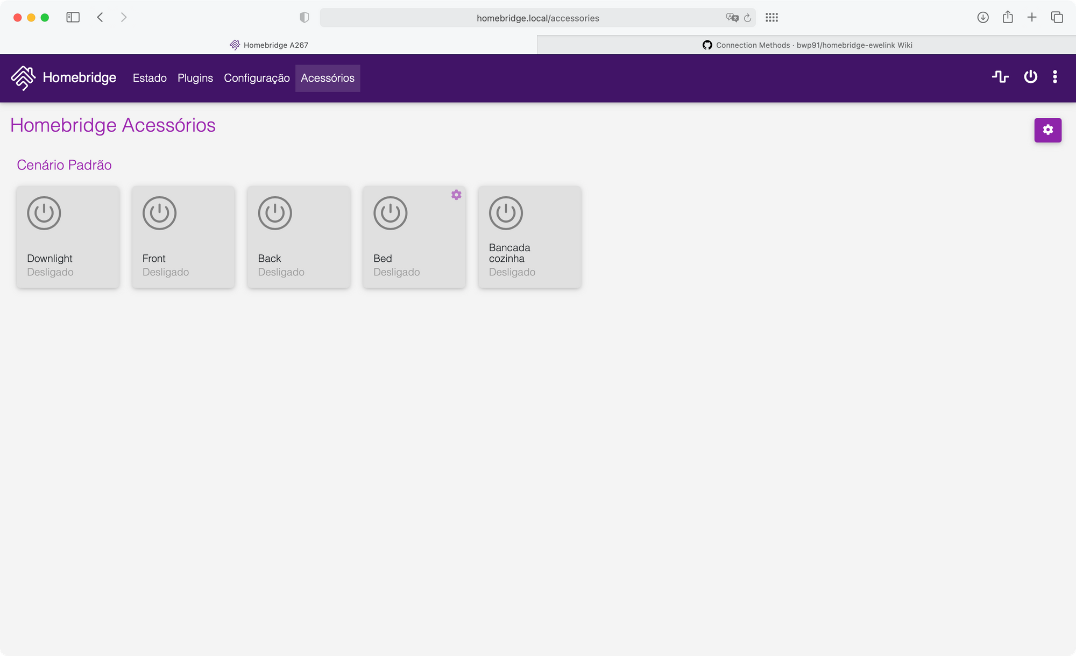Click the purple accessories settings gear button
Viewport: 1076px width, 656px height.
tap(1047, 130)
